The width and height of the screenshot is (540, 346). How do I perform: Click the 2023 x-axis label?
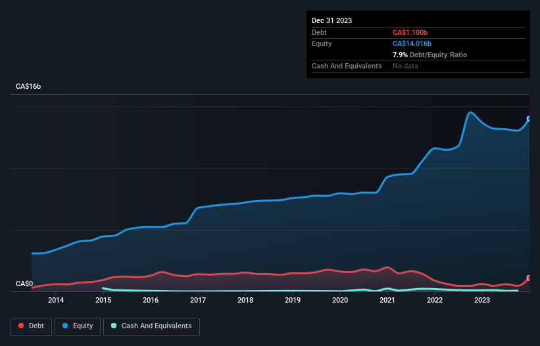(482, 300)
